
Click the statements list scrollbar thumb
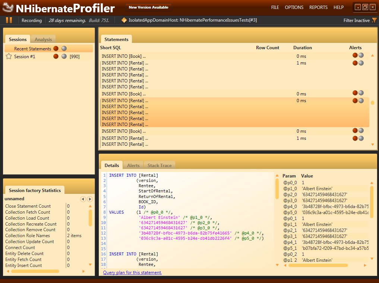(x=372, y=103)
